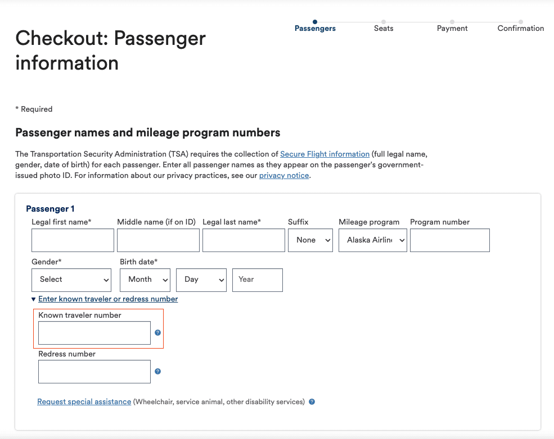This screenshot has height=439, width=554.
Task: Open the Mileage program dropdown
Action: click(x=372, y=240)
